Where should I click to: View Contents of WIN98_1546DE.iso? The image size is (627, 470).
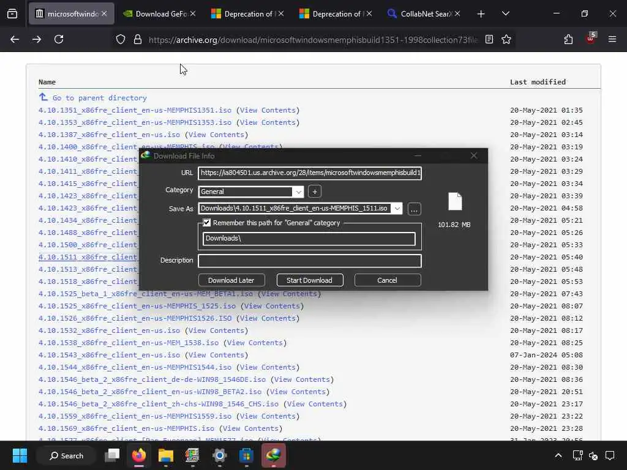click(x=302, y=379)
